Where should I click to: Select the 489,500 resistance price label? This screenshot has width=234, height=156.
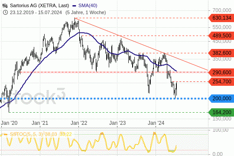pos(221,36)
